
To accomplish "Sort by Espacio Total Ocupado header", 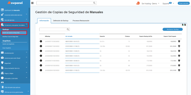I will pos(170,36).
